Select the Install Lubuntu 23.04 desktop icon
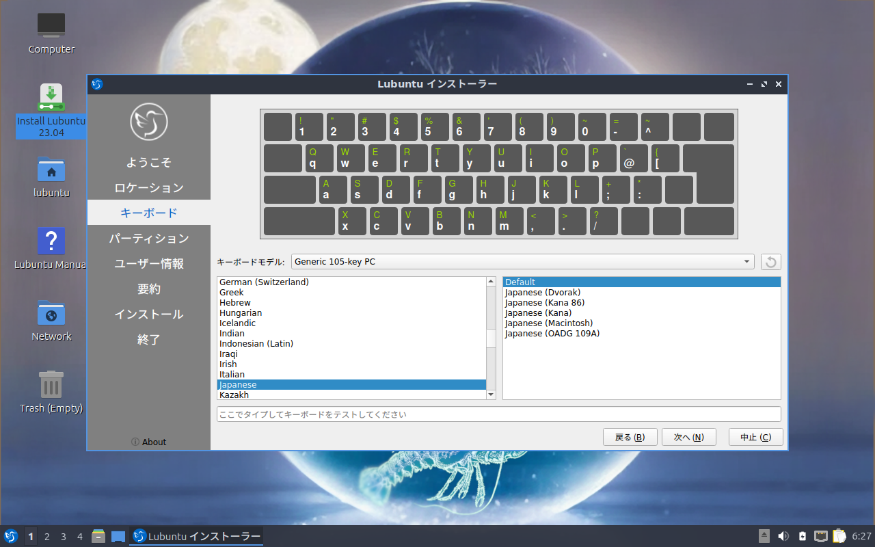This screenshot has height=547, width=875. tap(51, 109)
